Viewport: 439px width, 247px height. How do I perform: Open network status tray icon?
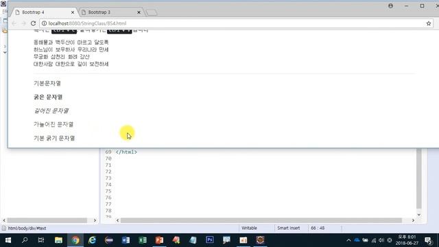tap(373, 240)
